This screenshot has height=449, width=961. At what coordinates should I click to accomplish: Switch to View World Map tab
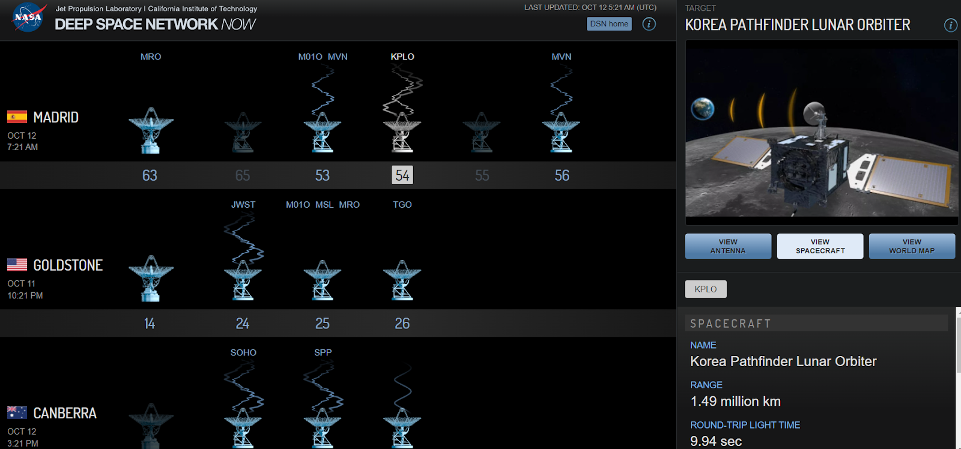pos(912,246)
